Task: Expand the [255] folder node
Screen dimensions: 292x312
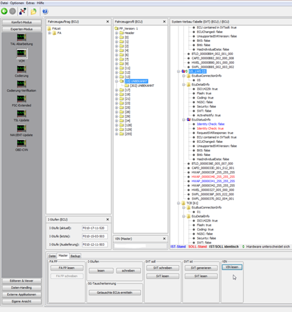Action: coord(117,134)
